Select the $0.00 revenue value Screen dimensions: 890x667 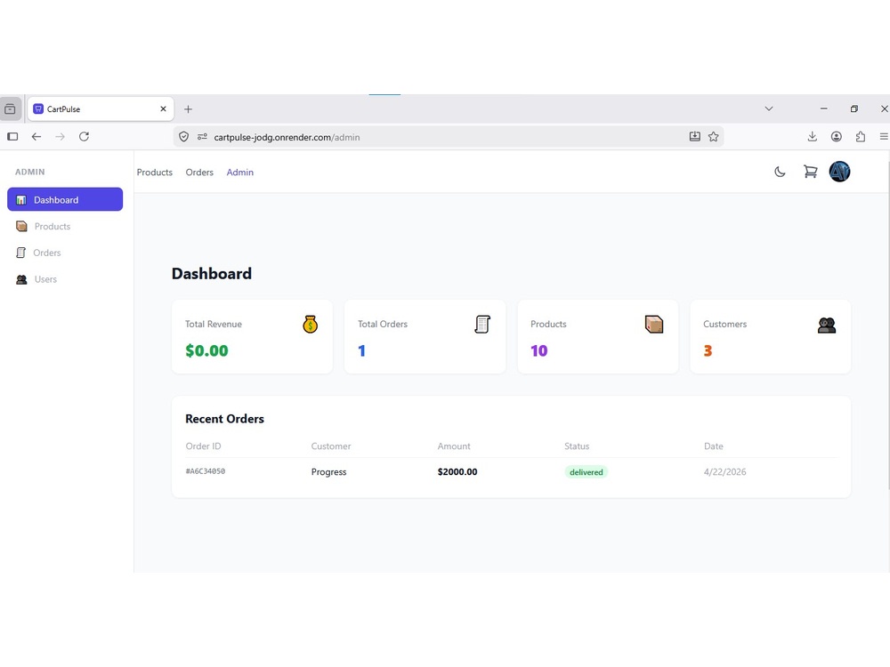[x=206, y=350]
